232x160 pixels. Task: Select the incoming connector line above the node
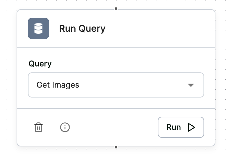(116, 3)
